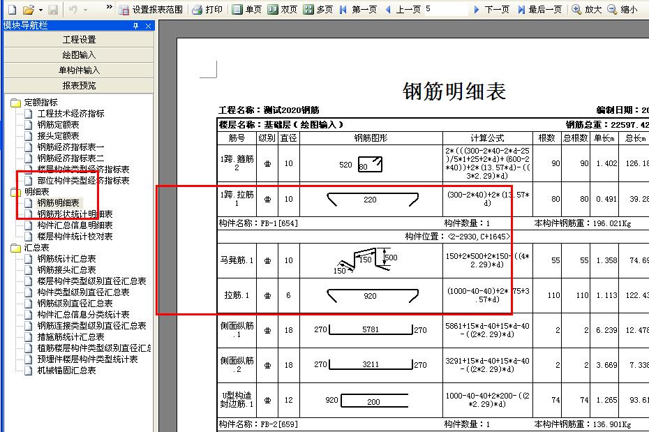Click the U型构造封边筋.1 row label
This screenshot has height=432, width=649.
pyautogui.click(x=237, y=399)
